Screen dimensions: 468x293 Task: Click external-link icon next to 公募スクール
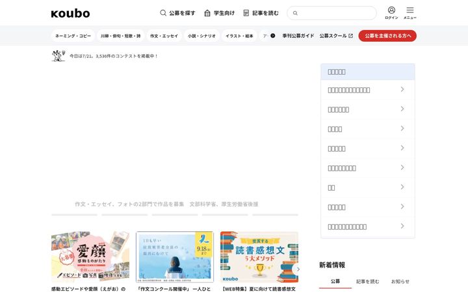tap(351, 36)
